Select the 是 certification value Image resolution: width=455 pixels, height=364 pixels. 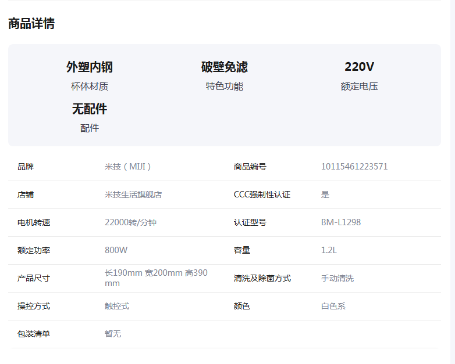325,194
